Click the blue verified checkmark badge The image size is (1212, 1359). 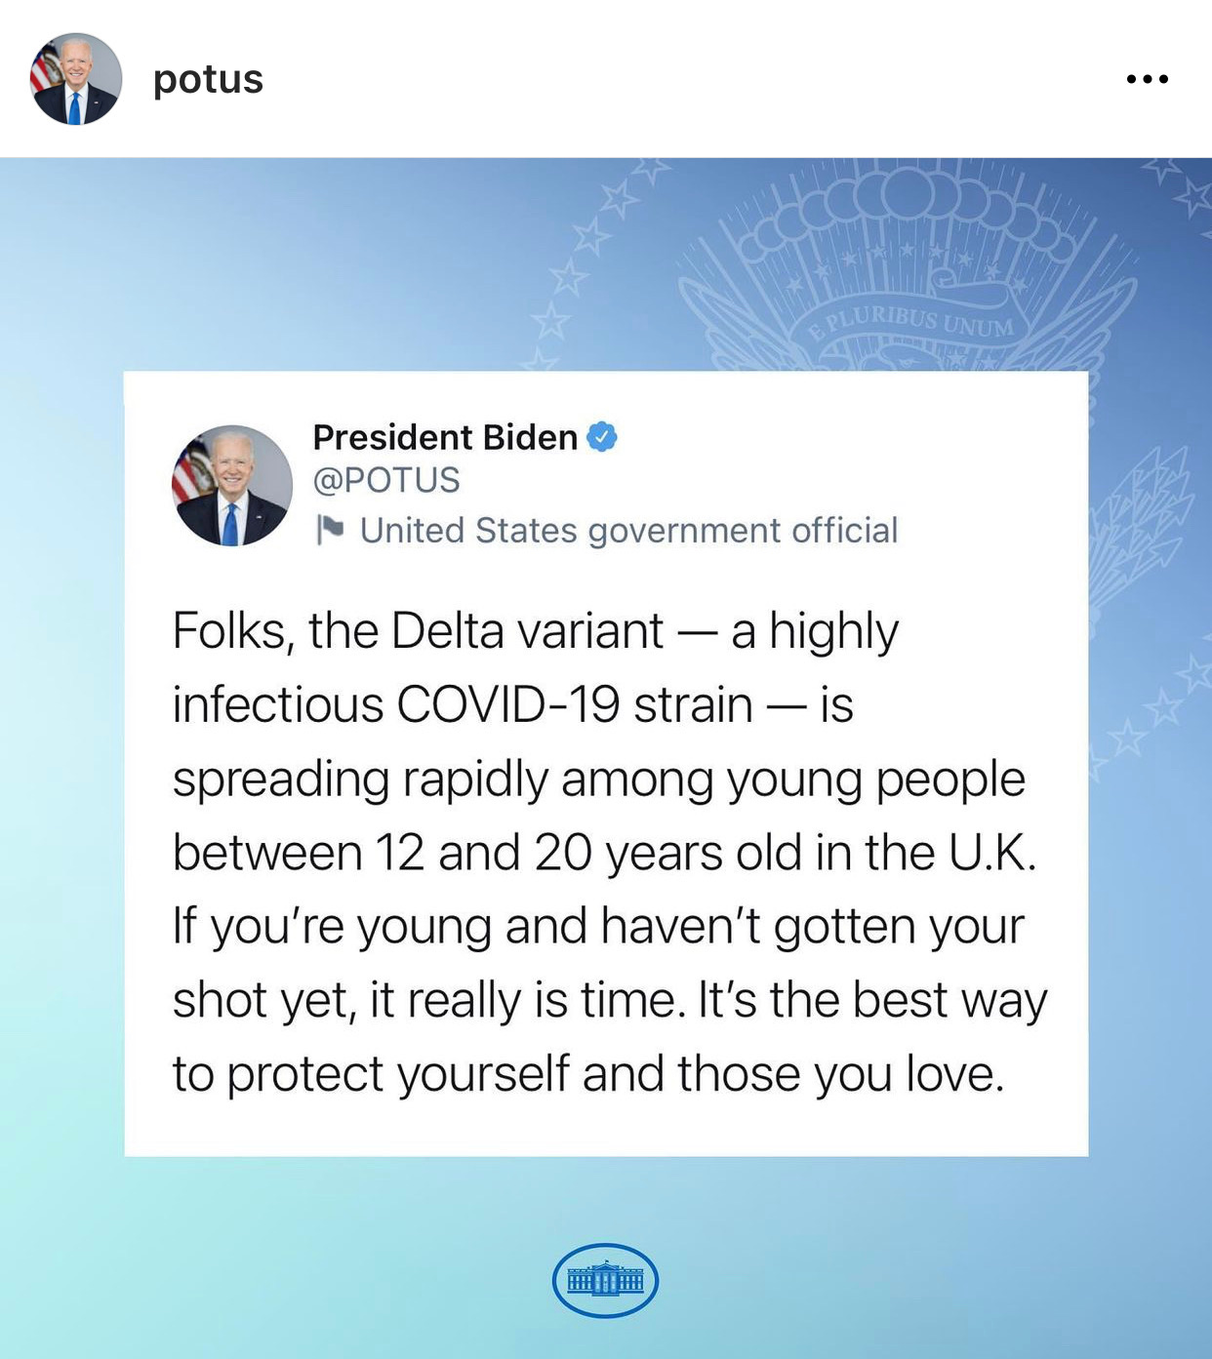602,437
